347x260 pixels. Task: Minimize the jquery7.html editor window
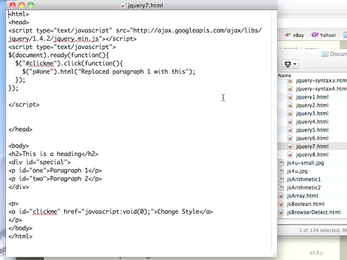point(22,5)
